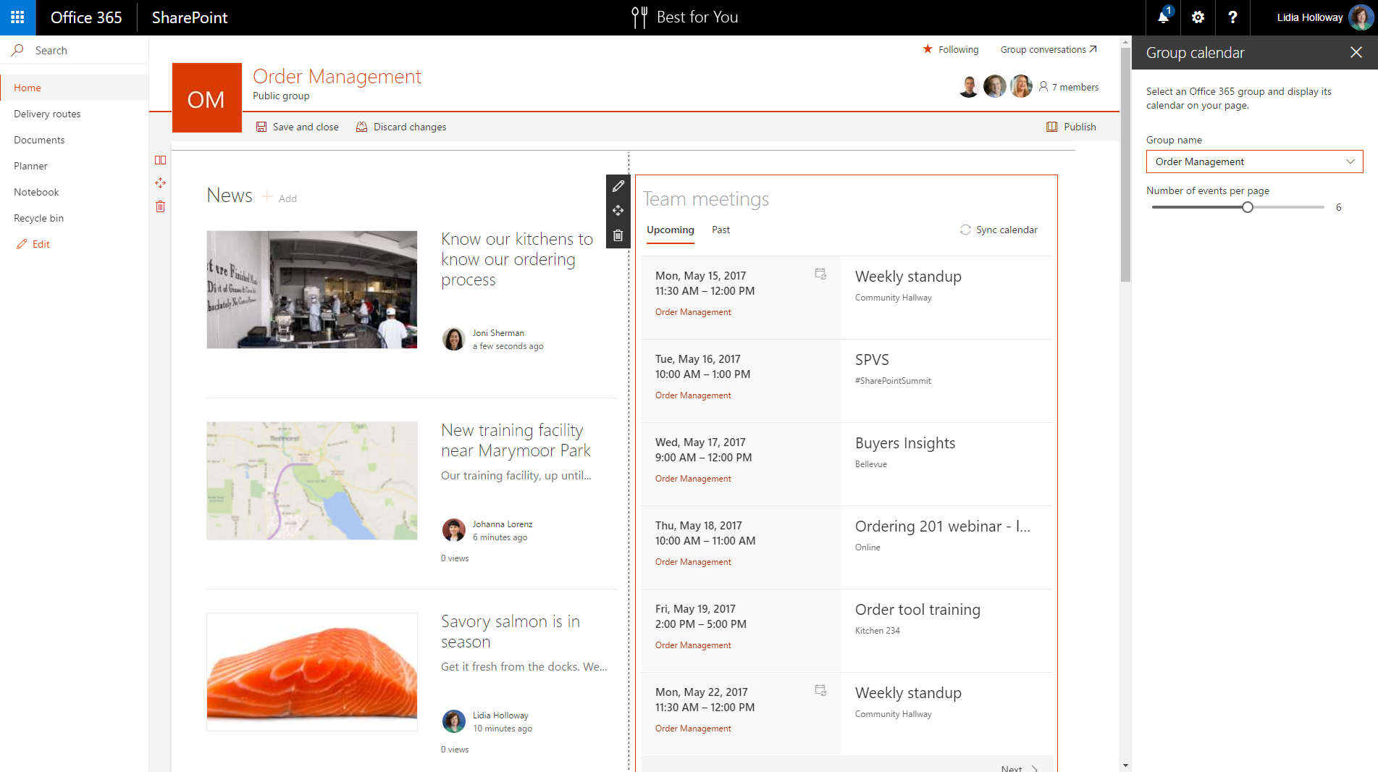This screenshot has width=1378, height=772.
Task: Delete the Team meetings web part
Action: [618, 235]
